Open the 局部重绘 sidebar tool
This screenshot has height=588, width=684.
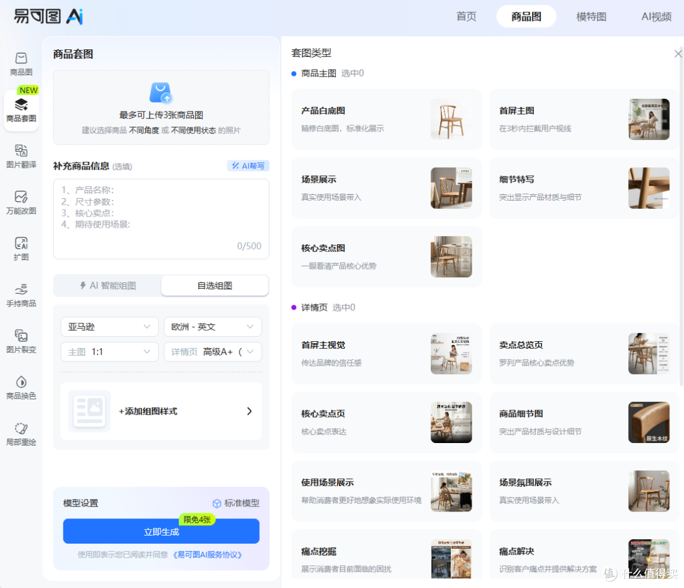point(21,434)
